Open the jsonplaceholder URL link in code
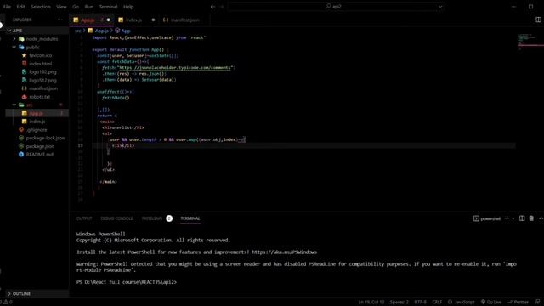The height and width of the screenshot is (306, 544). click(x=175, y=68)
